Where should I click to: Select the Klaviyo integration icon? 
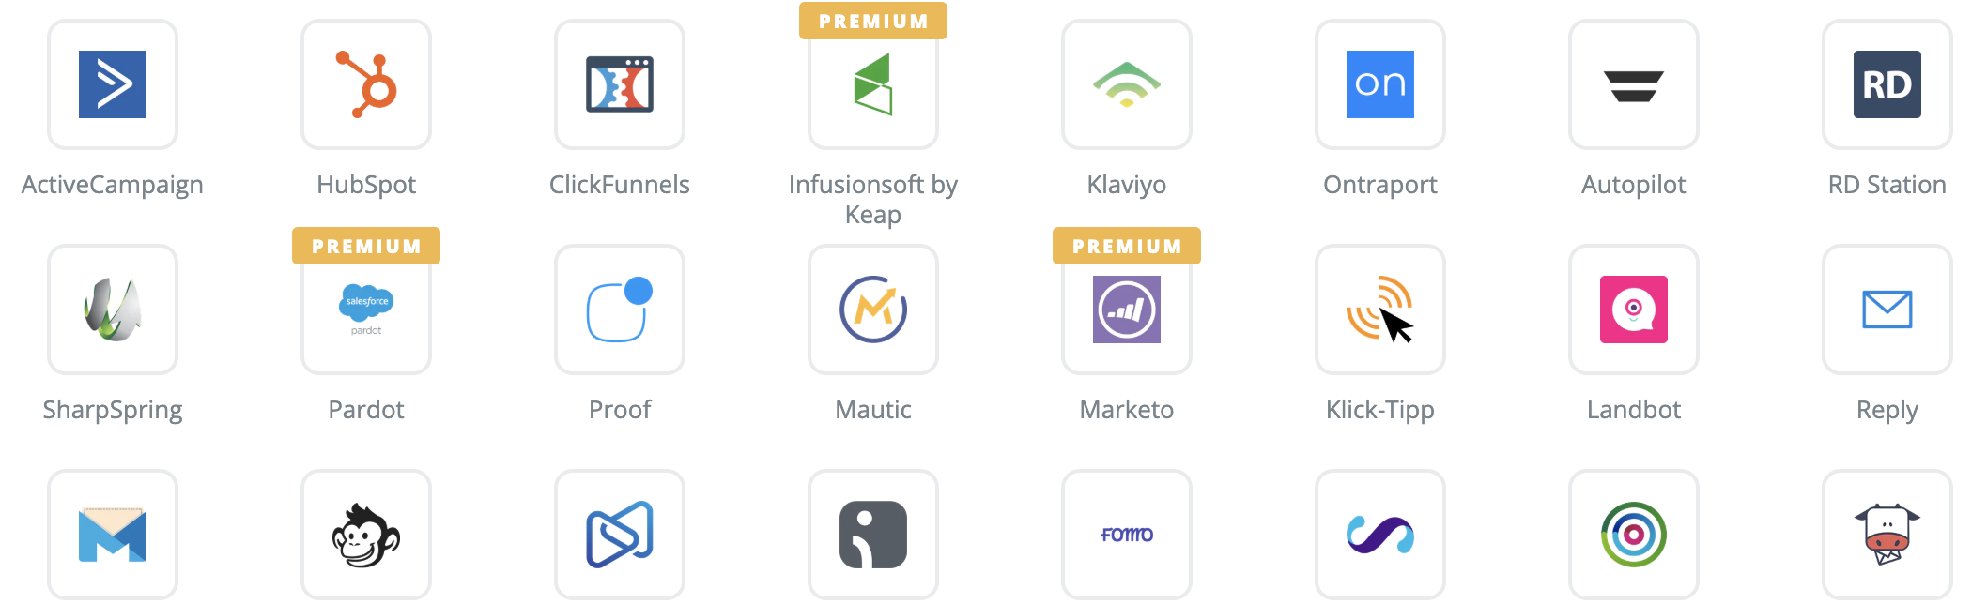pos(1127,84)
